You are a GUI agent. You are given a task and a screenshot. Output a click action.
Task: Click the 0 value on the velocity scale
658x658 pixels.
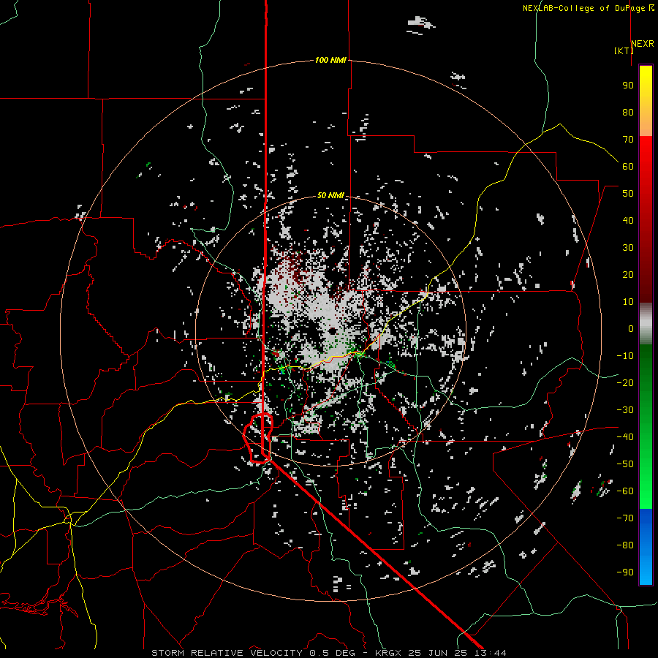tap(631, 328)
